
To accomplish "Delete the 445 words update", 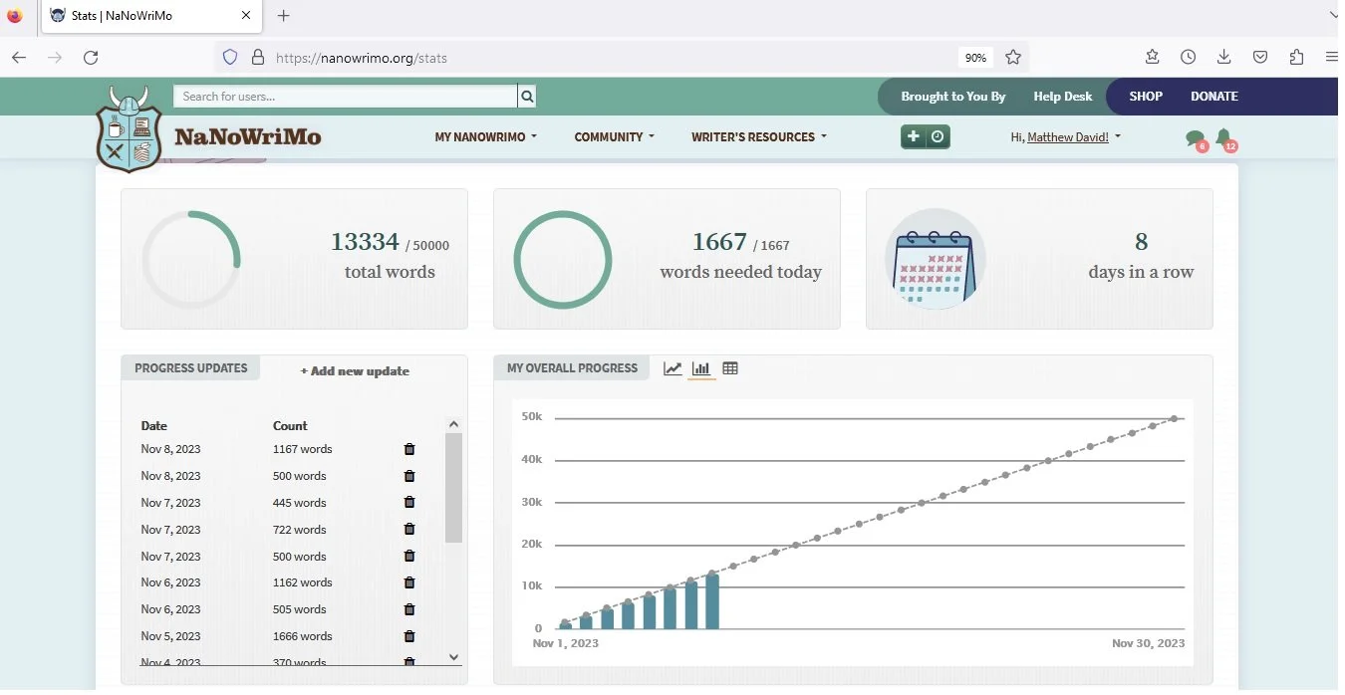I will pyautogui.click(x=409, y=503).
